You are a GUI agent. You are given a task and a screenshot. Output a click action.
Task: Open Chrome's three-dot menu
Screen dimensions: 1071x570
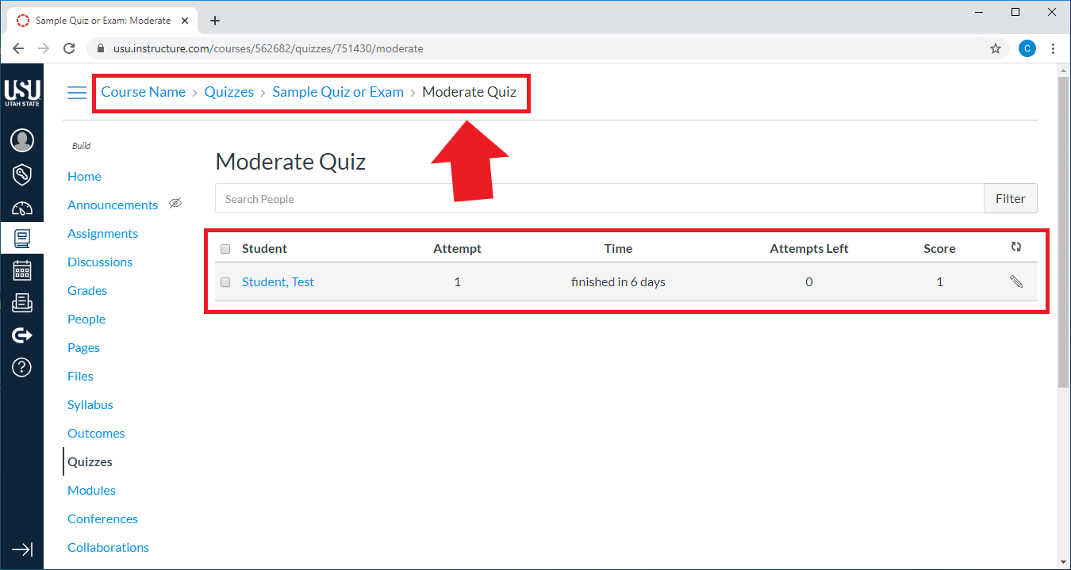1054,48
